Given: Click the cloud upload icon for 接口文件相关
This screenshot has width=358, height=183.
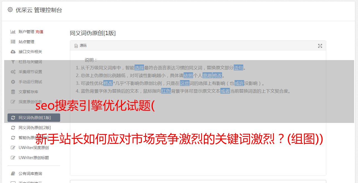Looking at the screenshot, I should click(x=13, y=52).
